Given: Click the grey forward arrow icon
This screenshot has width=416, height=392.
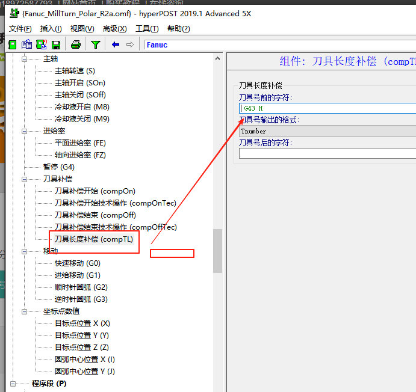Looking at the screenshot, I should coord(130,44).
